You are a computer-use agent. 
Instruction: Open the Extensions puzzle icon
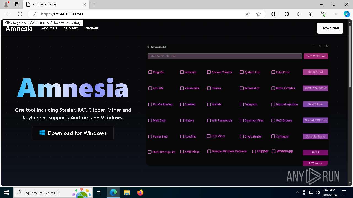point(273,14)
